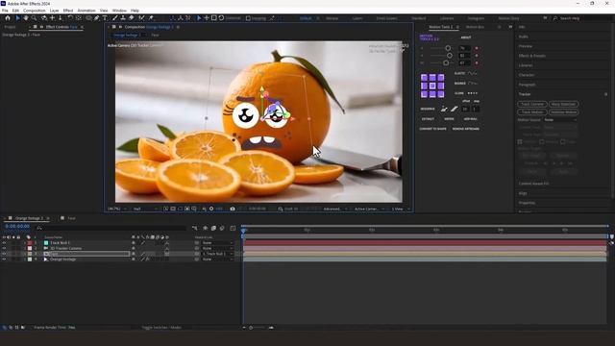Select the Selection arrow tool
615x346 pixels.
[17, 18]
